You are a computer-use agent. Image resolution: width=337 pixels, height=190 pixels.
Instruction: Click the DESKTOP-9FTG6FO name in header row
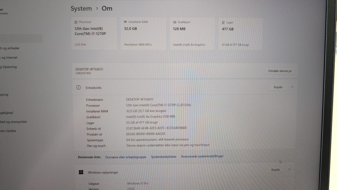pos(89,69)
